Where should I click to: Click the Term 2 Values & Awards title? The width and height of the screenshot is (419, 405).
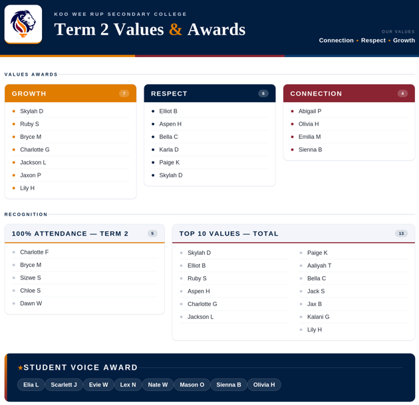click(150, 29)
